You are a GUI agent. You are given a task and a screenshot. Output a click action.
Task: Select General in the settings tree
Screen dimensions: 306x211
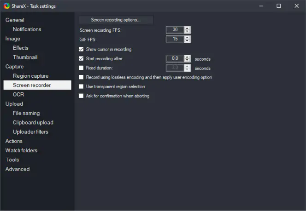15,20
